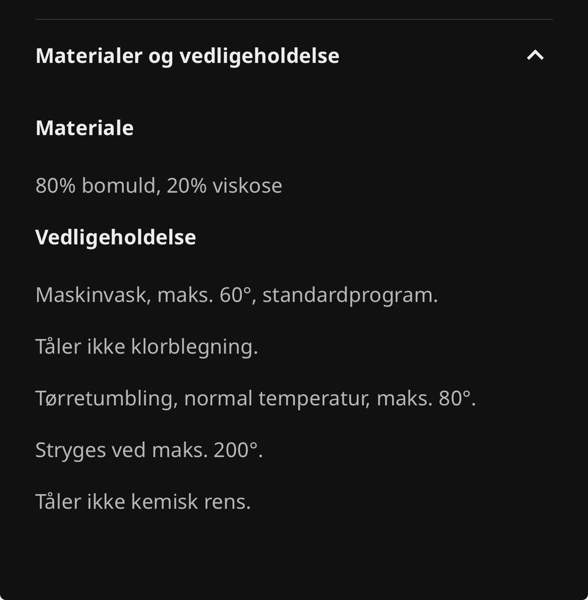Click the word 'Materialer' in the header

89,56
